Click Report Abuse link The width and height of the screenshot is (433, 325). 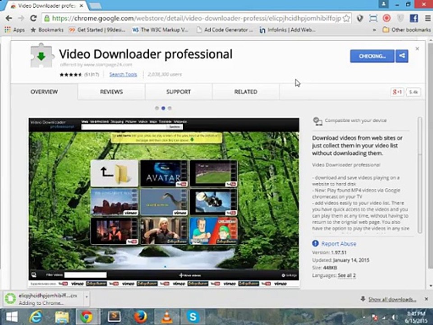[x=339, y=244]
